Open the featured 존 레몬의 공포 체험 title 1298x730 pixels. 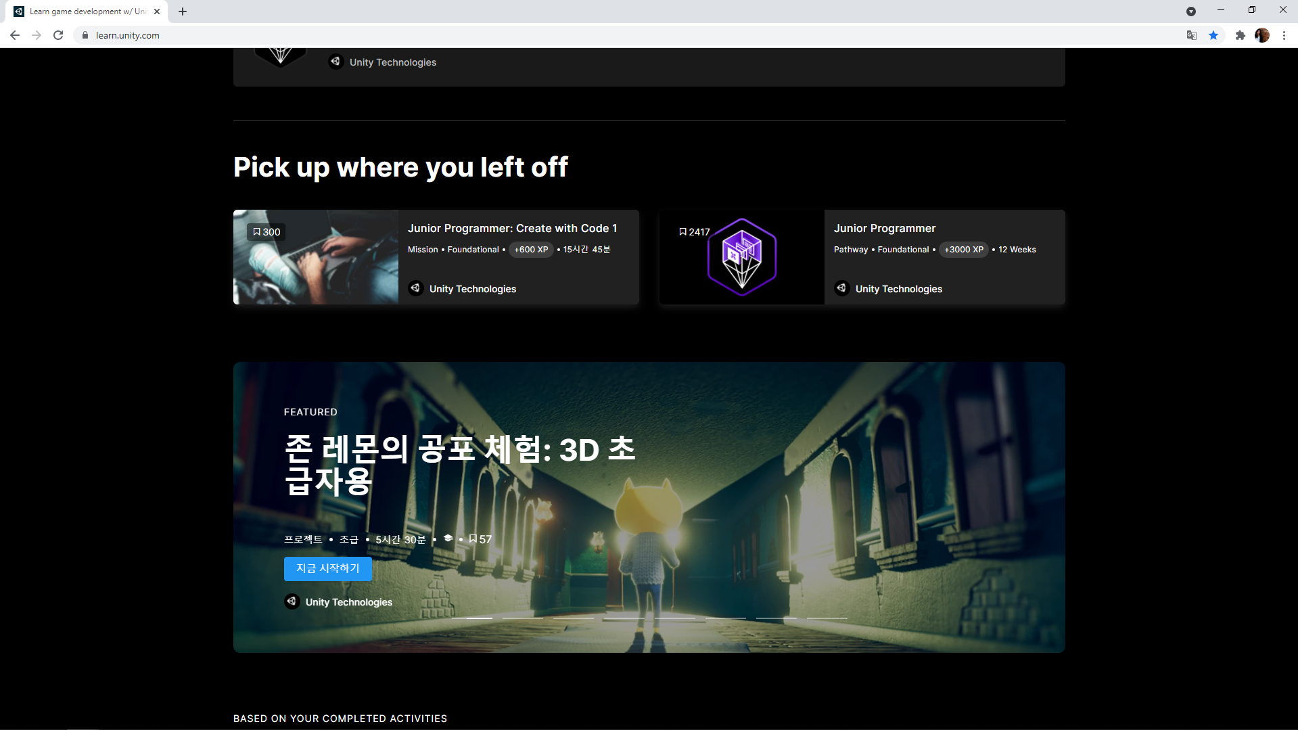click(460, 465)
